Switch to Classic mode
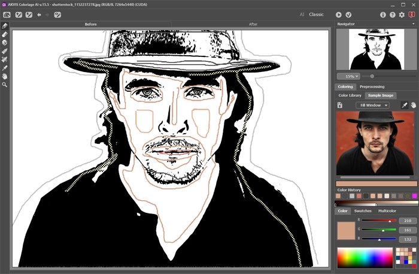The image size is (419, 274). click(316, 14)
